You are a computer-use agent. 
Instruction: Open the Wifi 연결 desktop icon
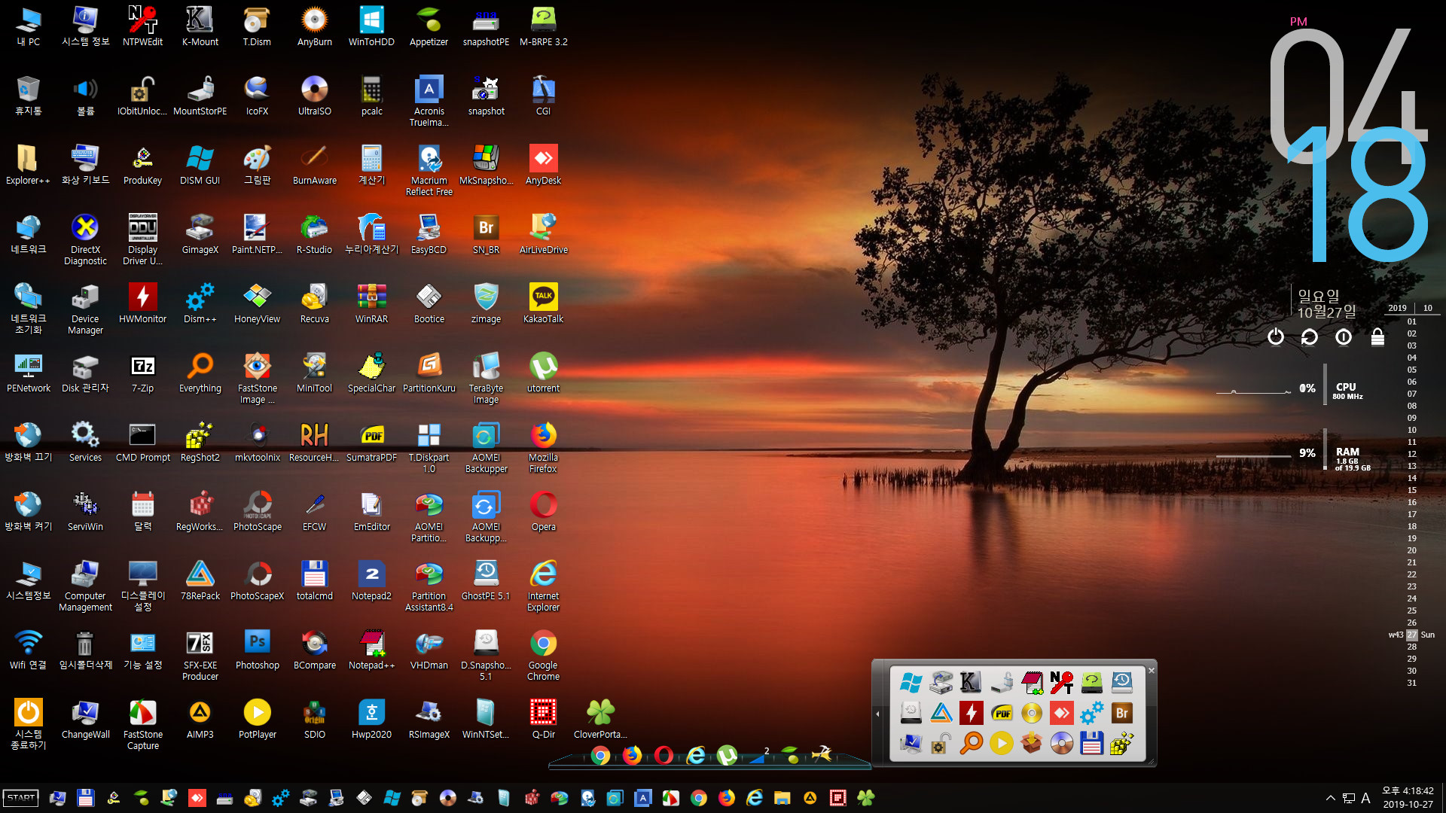(x=28, y=650)
